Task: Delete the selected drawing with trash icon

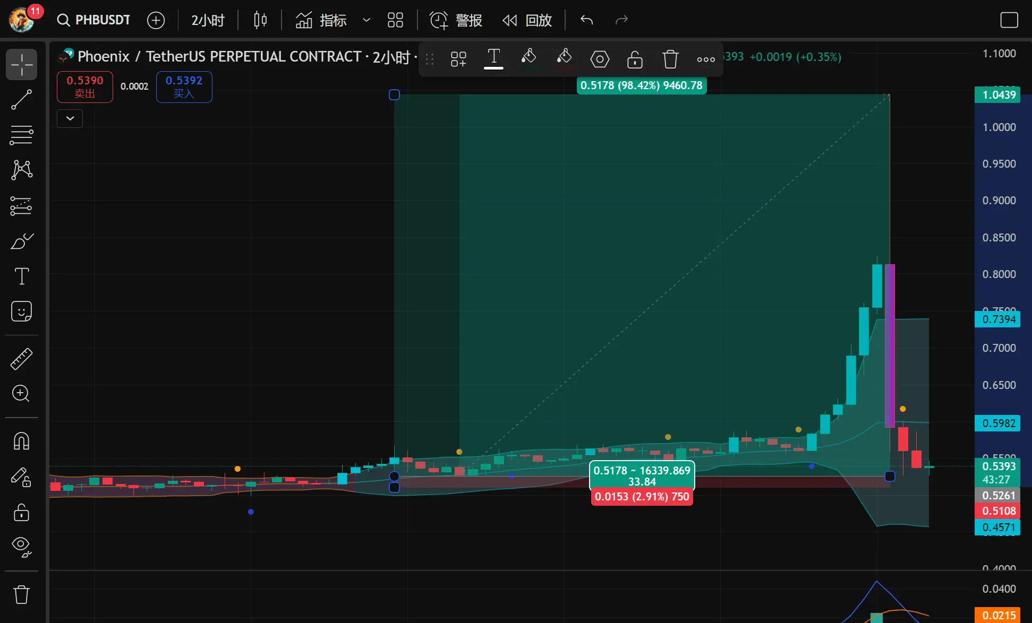Action: (x=670, y=59)
